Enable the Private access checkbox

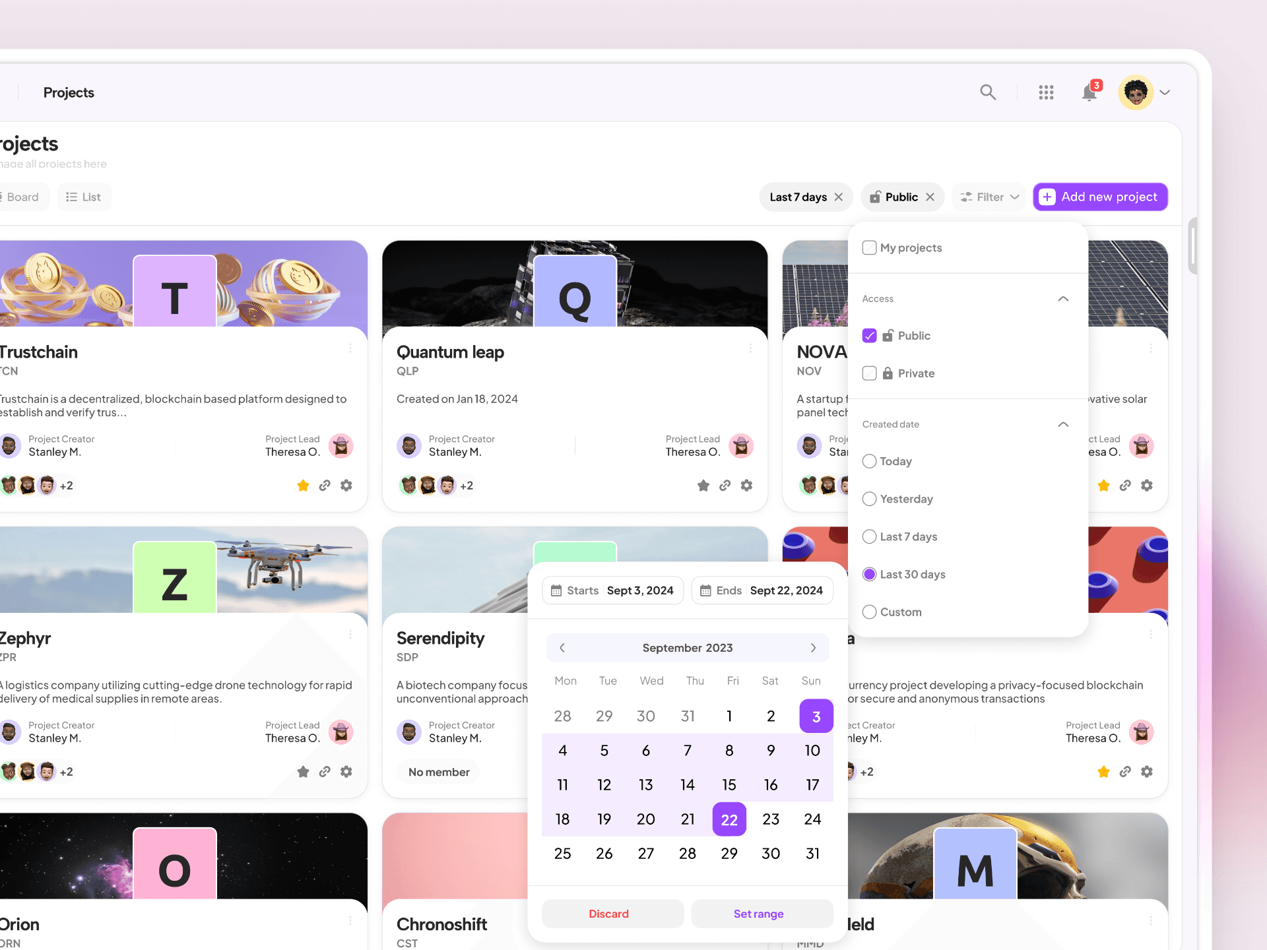(870, 373)
